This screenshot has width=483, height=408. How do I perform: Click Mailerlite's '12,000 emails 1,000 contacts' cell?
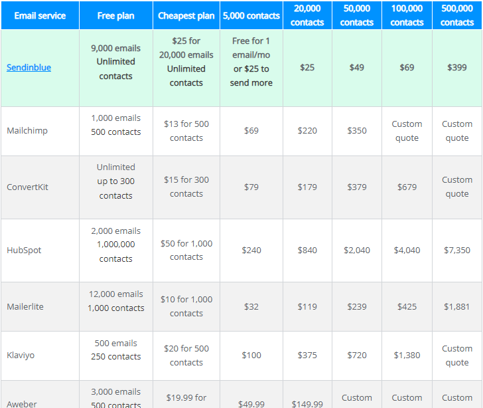[x=116, y=306]
